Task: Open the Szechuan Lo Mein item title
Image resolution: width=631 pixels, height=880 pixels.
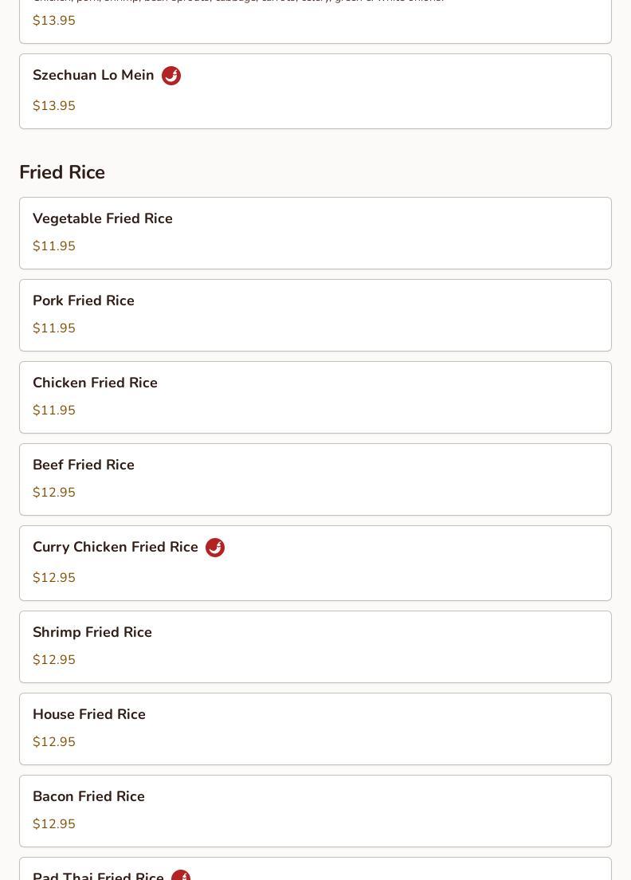Action: (93, 75)
